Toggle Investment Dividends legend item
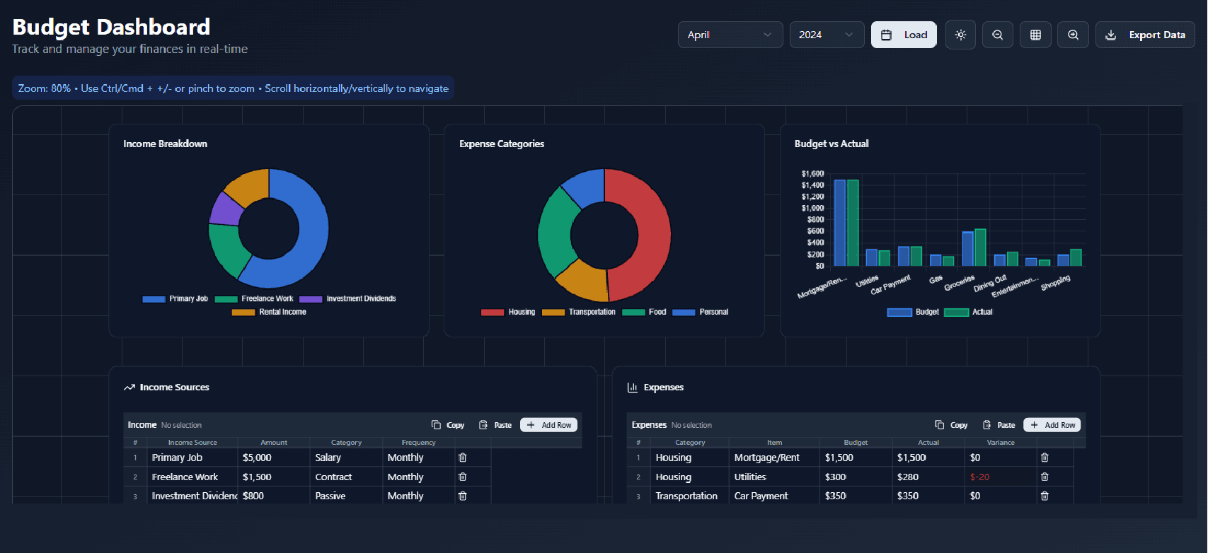Image resolution: width=1208 pixels, height=553 pixels. coord(347,298)
